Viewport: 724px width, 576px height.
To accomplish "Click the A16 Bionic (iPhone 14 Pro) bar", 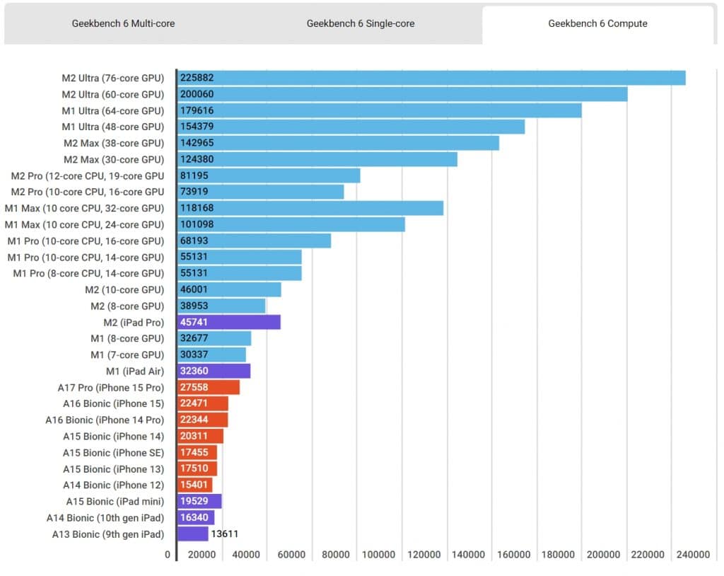I will [x=203, y=420].
